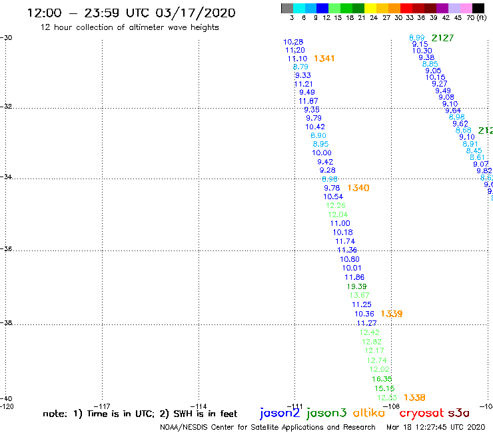Select the jason2 satellite legend label

[x=280, y=413]
